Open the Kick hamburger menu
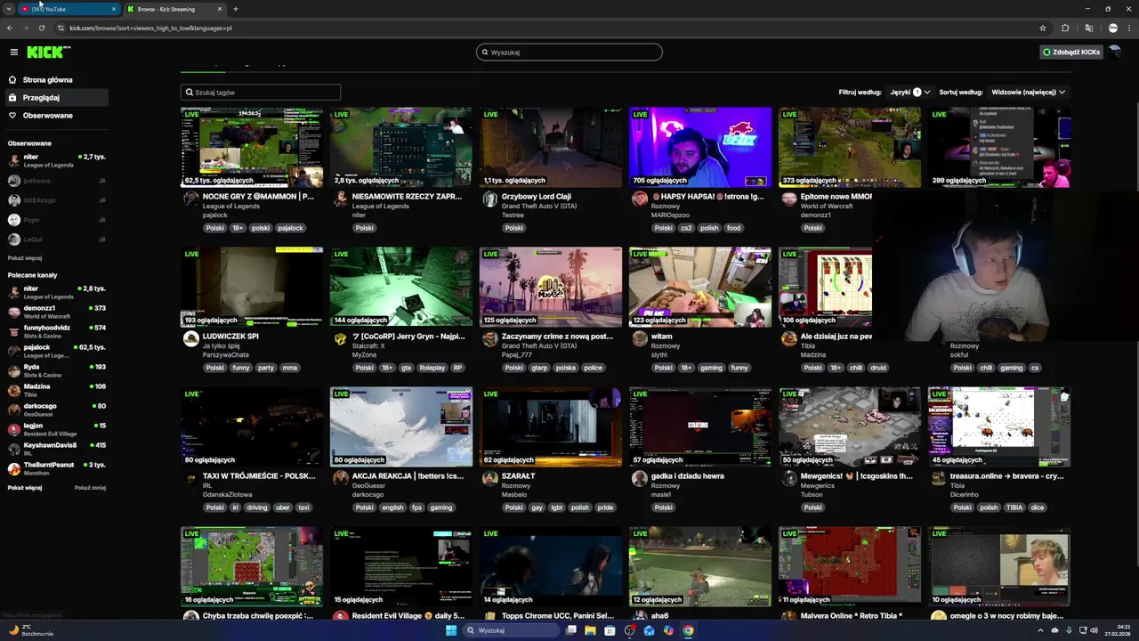 13,53
